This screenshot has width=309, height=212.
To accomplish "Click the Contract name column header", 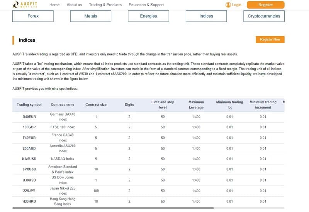I will tap(63, 104).
